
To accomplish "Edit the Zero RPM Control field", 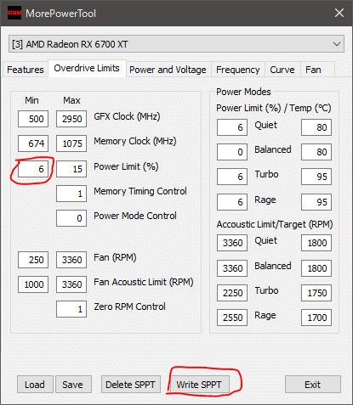I will [71, 309].
